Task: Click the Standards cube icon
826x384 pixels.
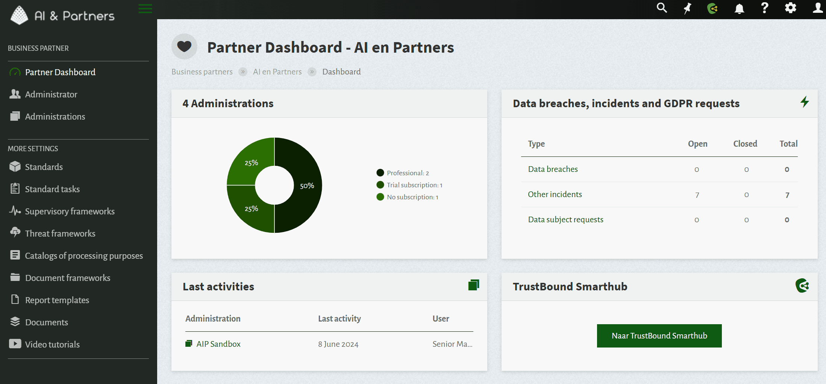Action: pos(15,167)
